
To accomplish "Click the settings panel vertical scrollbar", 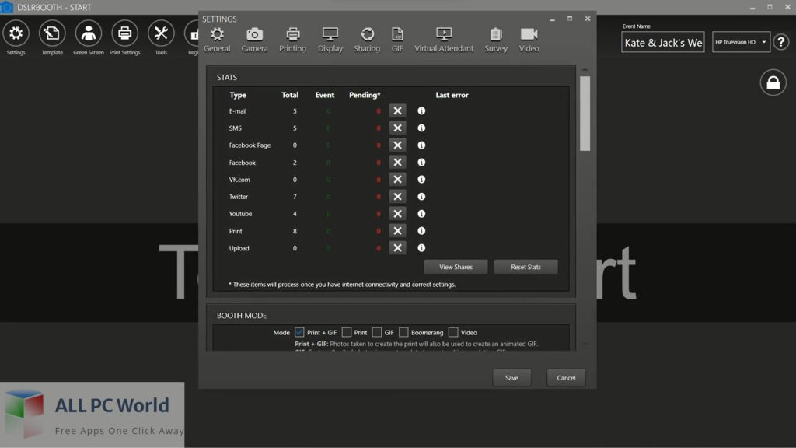I will tap(585, 113).
